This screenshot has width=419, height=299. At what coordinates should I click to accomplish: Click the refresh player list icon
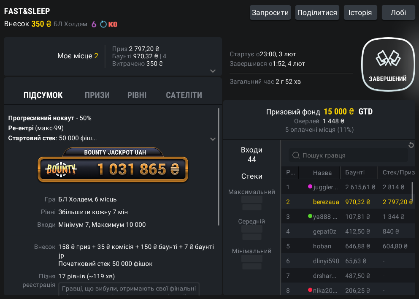411,145
